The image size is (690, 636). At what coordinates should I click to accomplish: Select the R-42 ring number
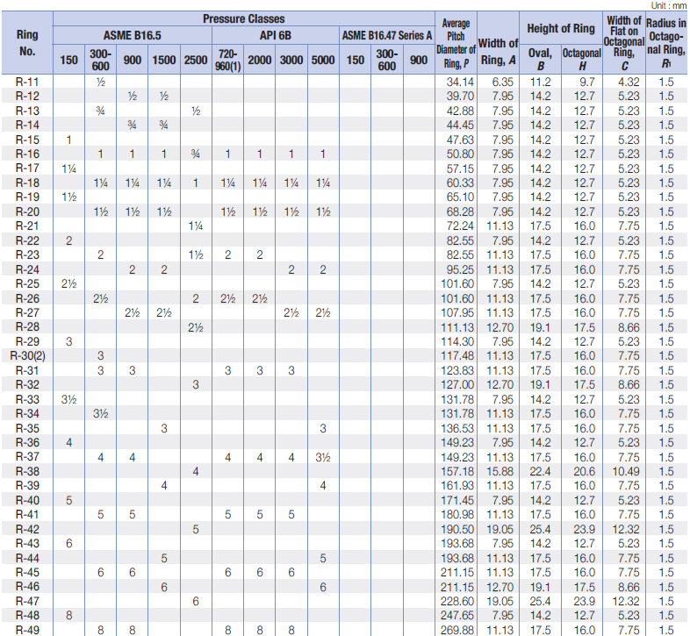(27, 529)
